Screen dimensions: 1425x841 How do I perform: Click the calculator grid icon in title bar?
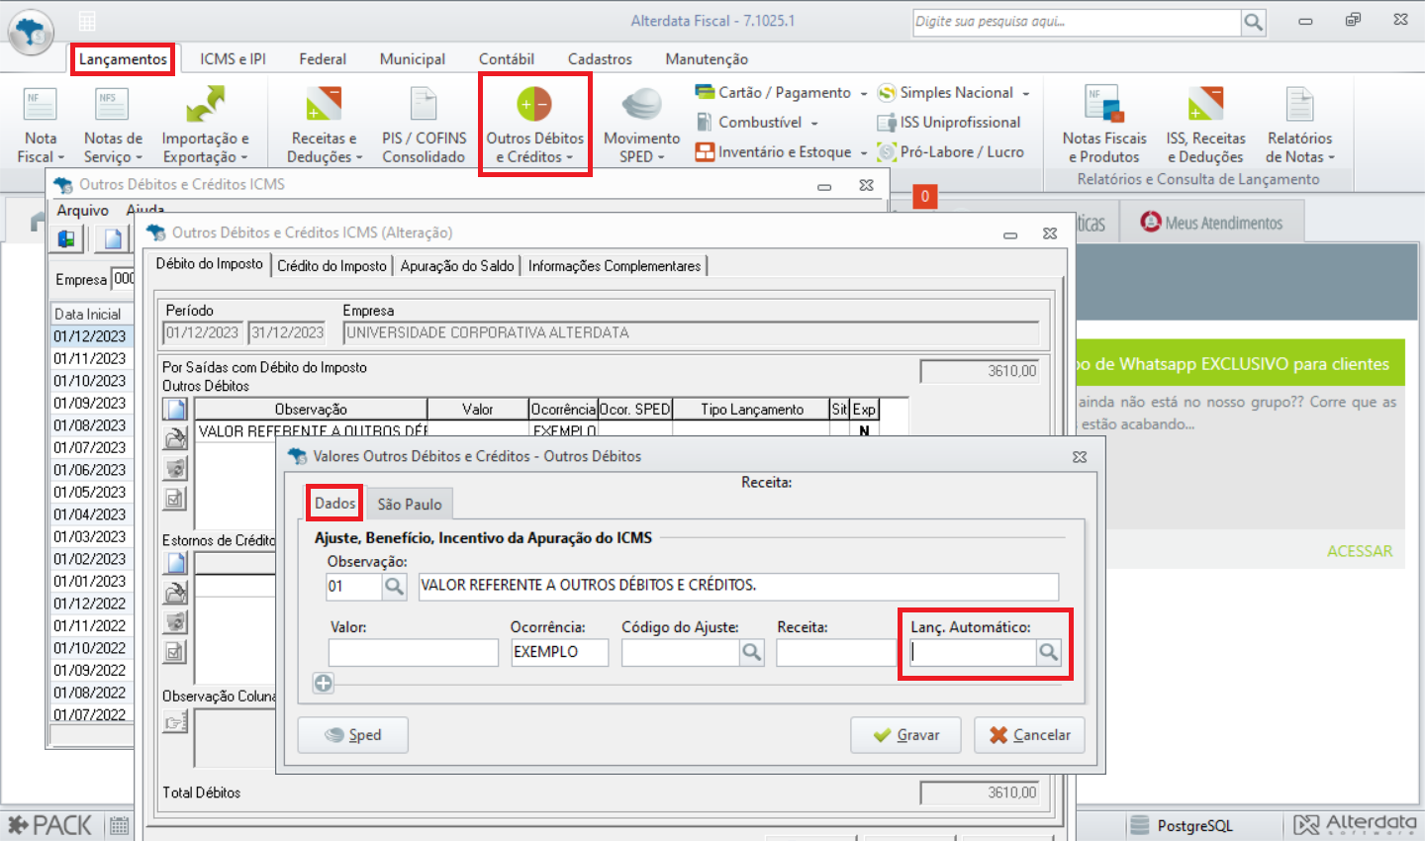tap(87, 21)
